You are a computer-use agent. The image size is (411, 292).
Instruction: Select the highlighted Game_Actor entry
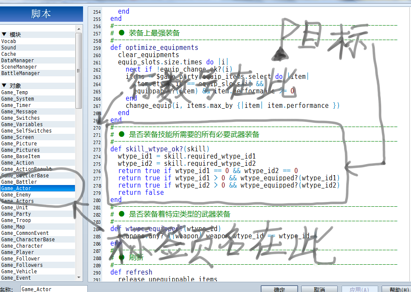[x=37, y=188]
